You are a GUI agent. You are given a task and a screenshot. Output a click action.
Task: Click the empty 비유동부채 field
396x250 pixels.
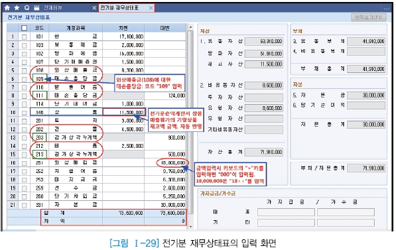pyautogui.click(x=366, y=51)
